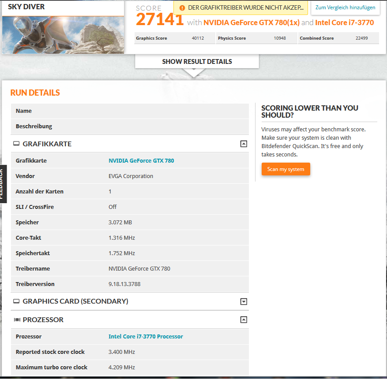Click the Maximum turbo core clock label

pos(52,368)
